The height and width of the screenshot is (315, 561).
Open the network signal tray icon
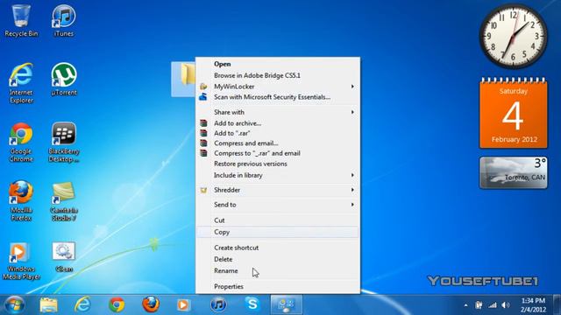tap(493, 305)
